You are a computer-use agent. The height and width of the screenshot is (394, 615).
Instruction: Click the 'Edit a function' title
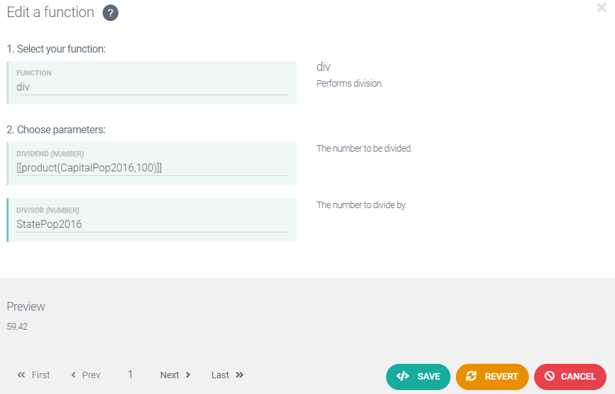point(51,12)
